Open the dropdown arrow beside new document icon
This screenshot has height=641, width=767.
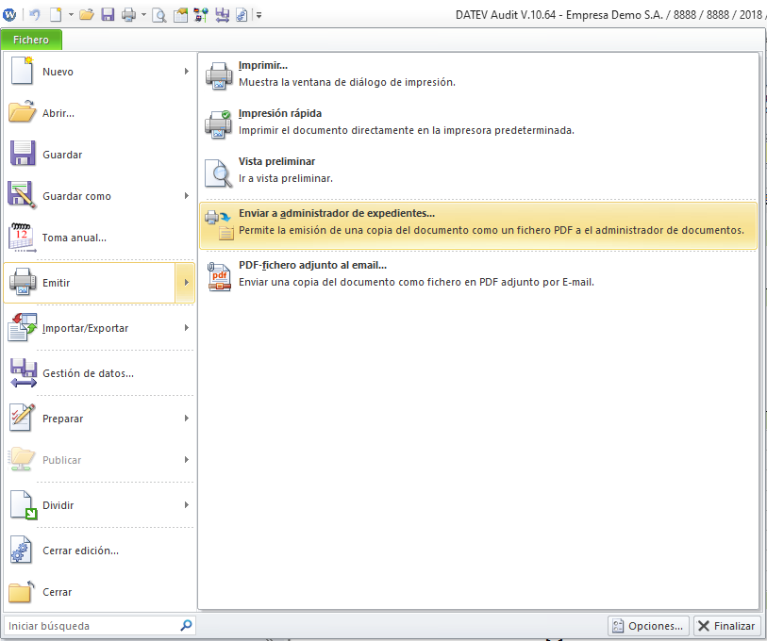click(71, 15)
